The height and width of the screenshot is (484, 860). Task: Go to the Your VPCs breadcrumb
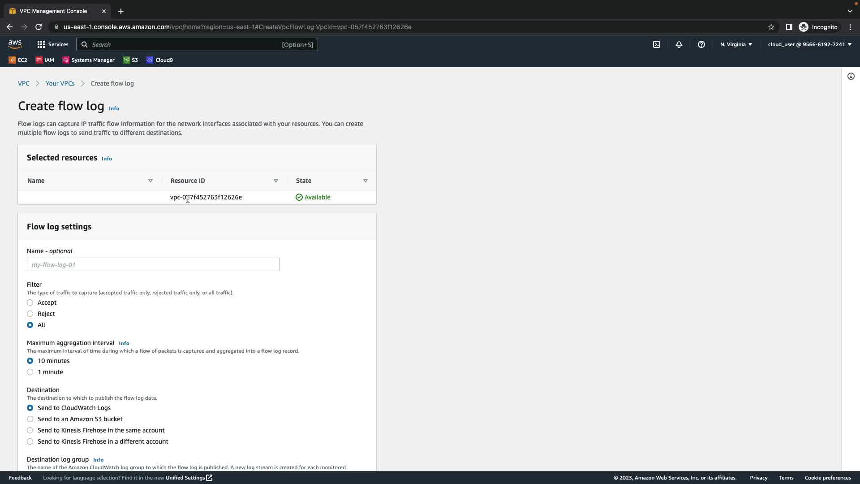pos(60,83)
